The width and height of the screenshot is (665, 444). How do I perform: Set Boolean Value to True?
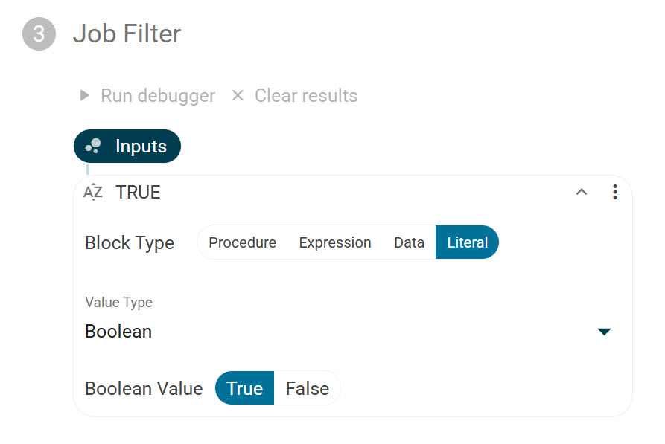(x=244, y=389)
